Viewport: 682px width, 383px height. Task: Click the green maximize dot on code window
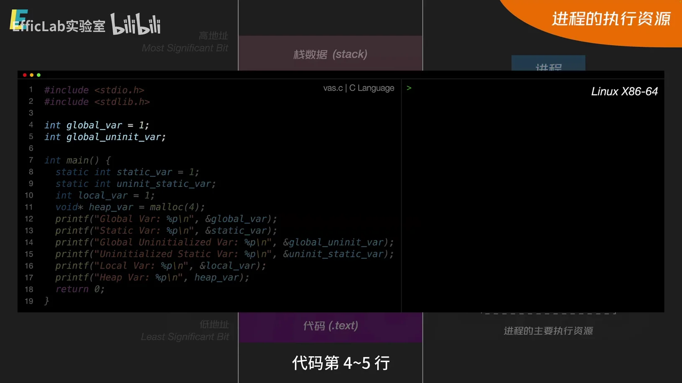point(39,75)
